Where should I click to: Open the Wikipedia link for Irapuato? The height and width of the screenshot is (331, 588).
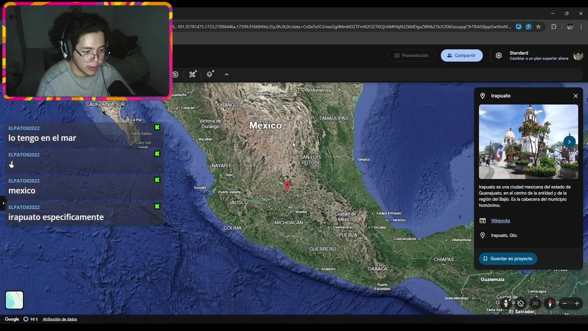pos(500,221)
